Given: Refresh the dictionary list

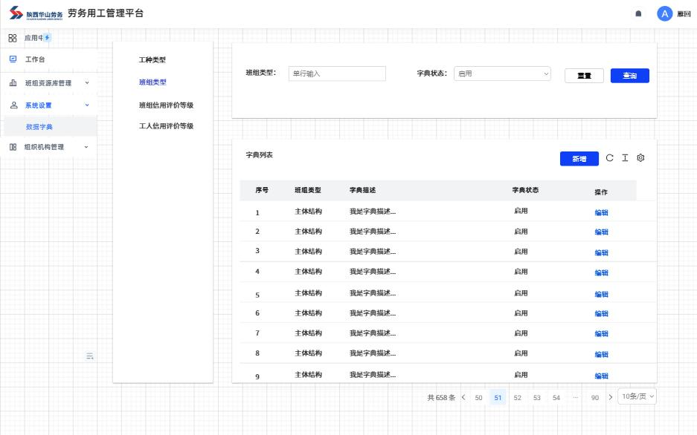Looking at the screenshot, I should click(x=610, y=158).
